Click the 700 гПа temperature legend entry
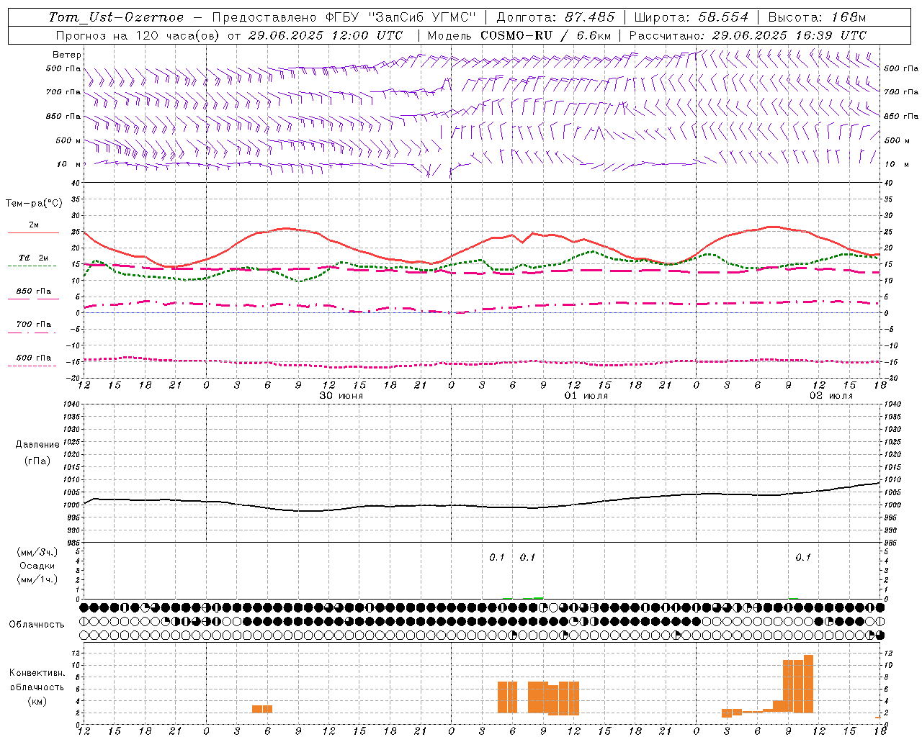This screenshot has width=922, height=737. point(34,324)
